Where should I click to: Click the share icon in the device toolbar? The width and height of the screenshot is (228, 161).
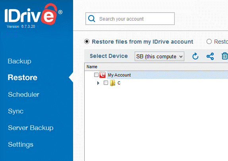pyautogui.click(x=210, y=56)
